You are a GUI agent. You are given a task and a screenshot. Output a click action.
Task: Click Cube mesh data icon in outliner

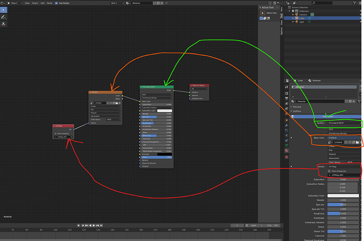[x=310, y=18]
